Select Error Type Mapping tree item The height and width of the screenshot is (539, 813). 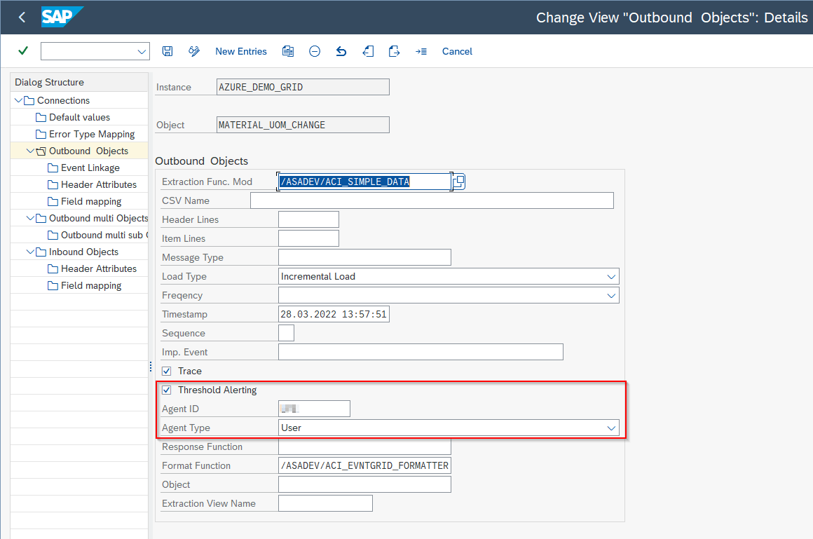(92, 134)
